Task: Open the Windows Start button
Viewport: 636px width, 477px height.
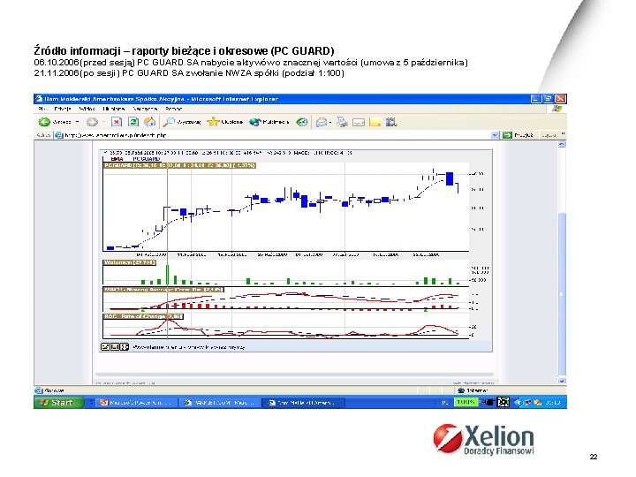Action: [59, 403]
